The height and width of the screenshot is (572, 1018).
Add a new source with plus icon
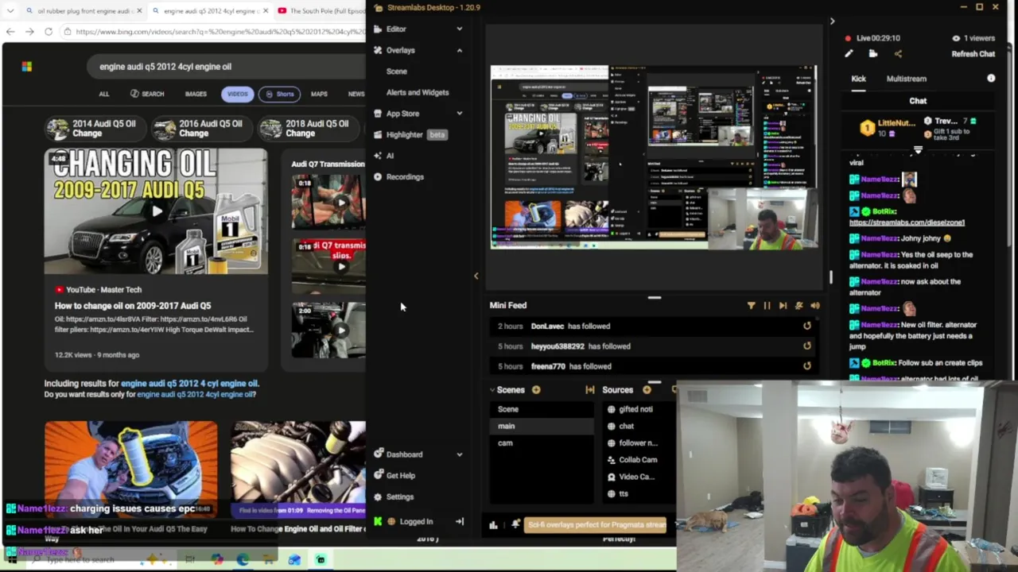tap(647, 390)
